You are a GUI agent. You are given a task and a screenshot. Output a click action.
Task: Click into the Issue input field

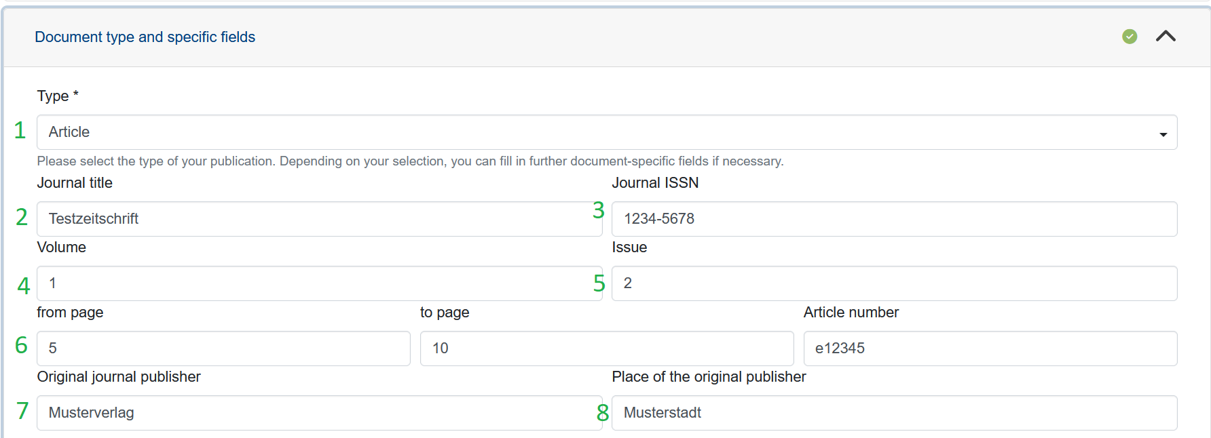[x=894, y=283]
